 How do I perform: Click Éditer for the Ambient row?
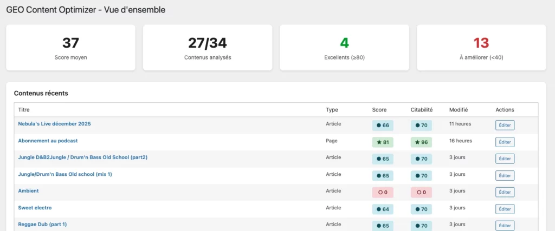coord(505,192)
